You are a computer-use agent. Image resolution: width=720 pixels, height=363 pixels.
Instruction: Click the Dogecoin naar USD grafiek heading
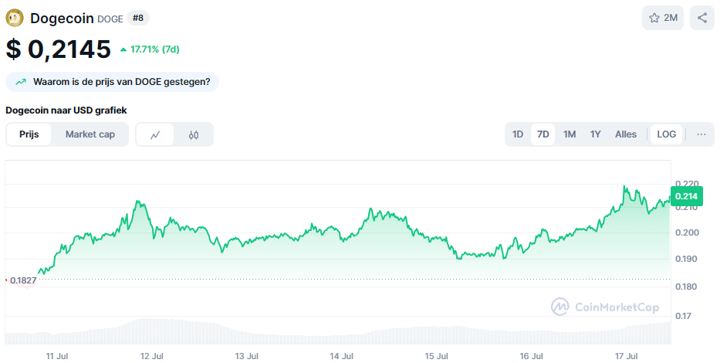pos(66,110)
